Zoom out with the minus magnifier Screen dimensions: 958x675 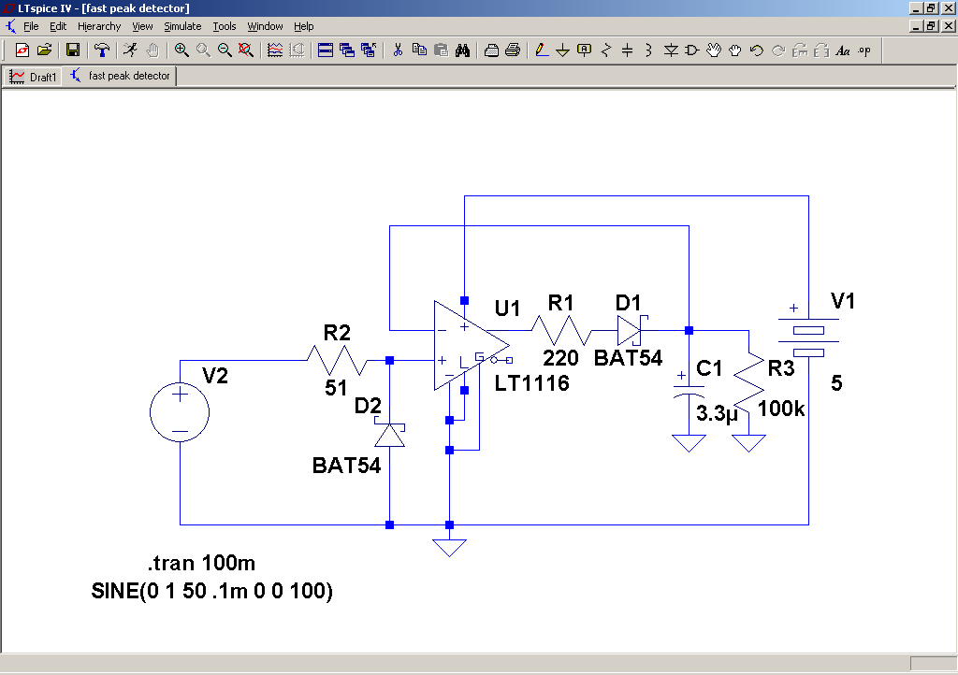(225, 50)
